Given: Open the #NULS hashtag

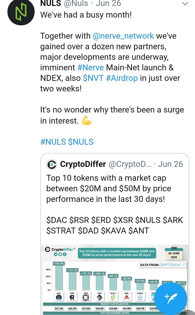Looking at the screenshot, I should [x=53, y=142].
